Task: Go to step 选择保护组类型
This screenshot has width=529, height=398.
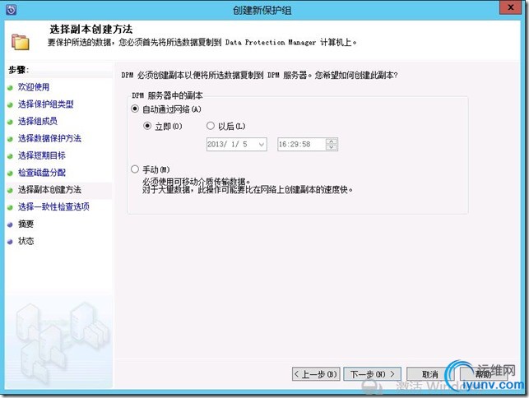Action: [45, 104]
